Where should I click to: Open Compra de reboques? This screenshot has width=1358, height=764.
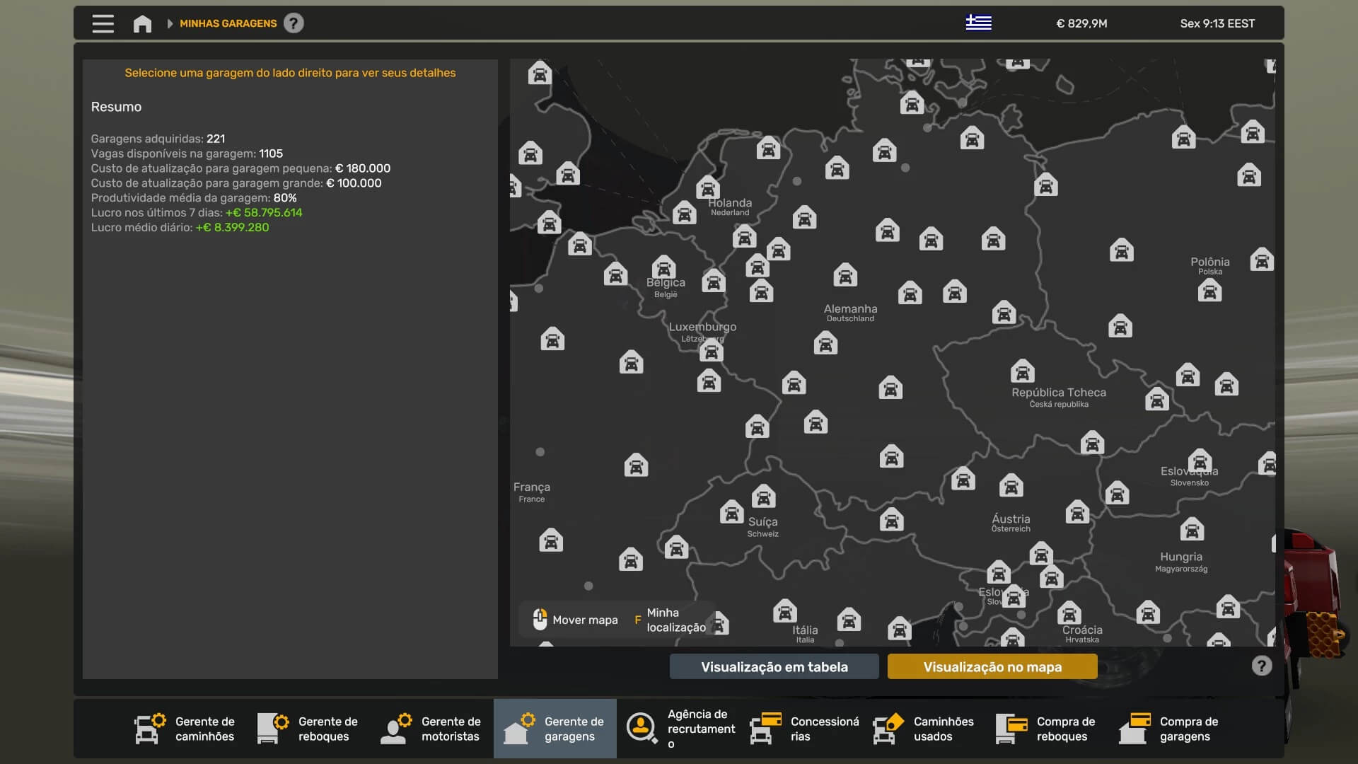1047,729
